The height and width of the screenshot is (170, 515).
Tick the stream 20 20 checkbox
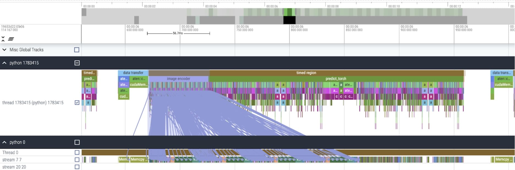coord(77,167)
